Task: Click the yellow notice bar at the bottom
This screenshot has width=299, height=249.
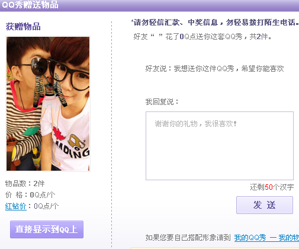Action: (x=215, y=248)
